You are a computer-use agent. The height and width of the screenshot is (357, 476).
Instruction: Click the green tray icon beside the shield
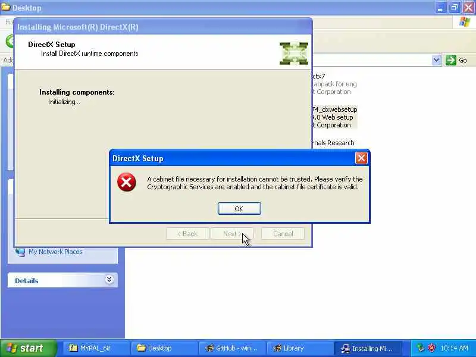[421, 348]
